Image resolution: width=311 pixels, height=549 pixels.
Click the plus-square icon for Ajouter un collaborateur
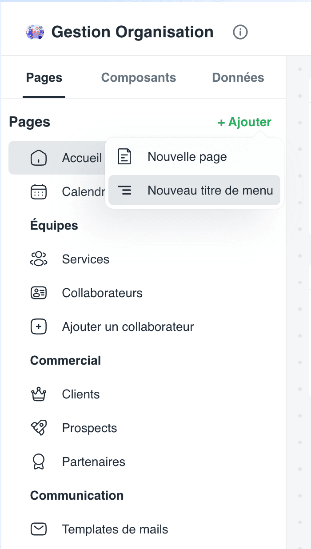39,327
